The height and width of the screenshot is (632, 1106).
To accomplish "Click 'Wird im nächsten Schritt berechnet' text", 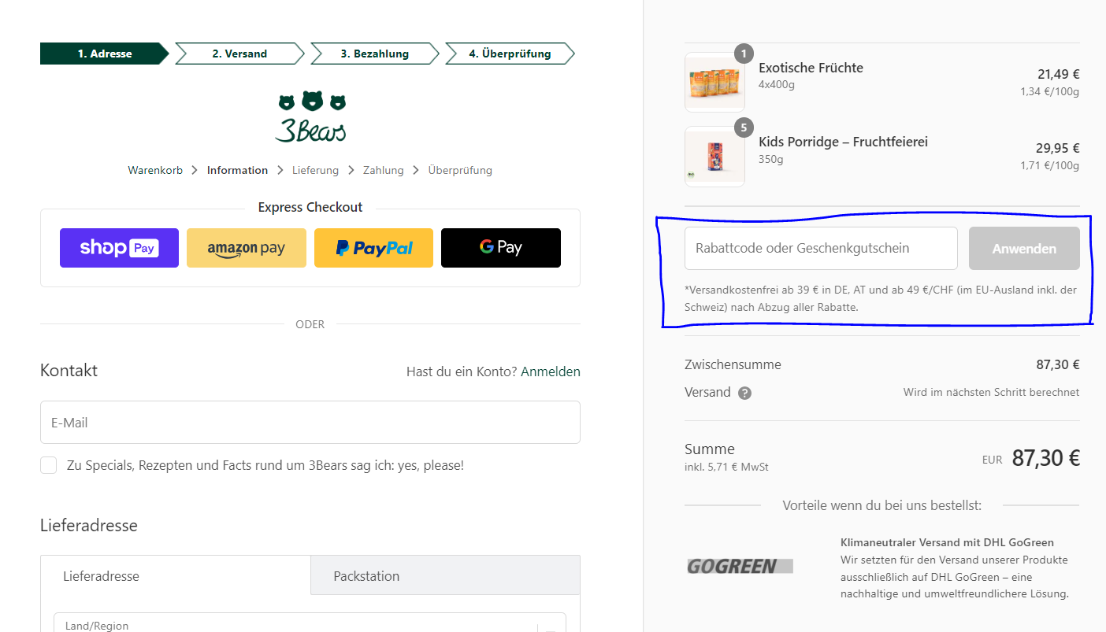I will click(991, 392).
